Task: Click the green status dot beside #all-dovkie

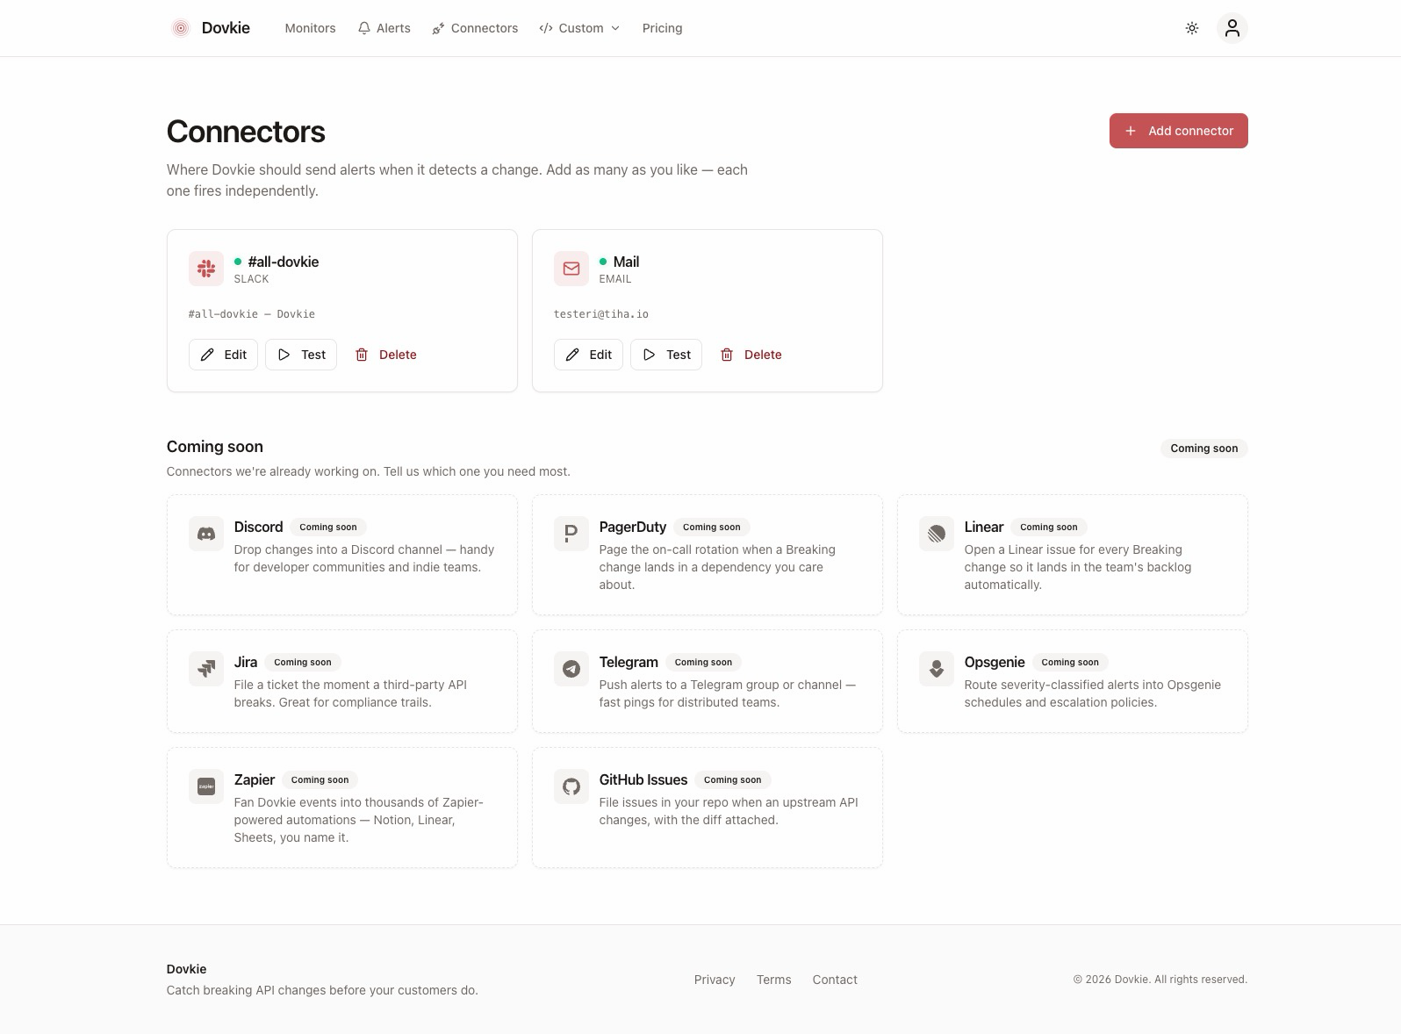Action: point(238,262)
